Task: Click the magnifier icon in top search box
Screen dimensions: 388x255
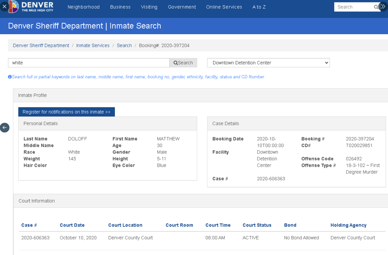Action: click(x=376, y=7)
